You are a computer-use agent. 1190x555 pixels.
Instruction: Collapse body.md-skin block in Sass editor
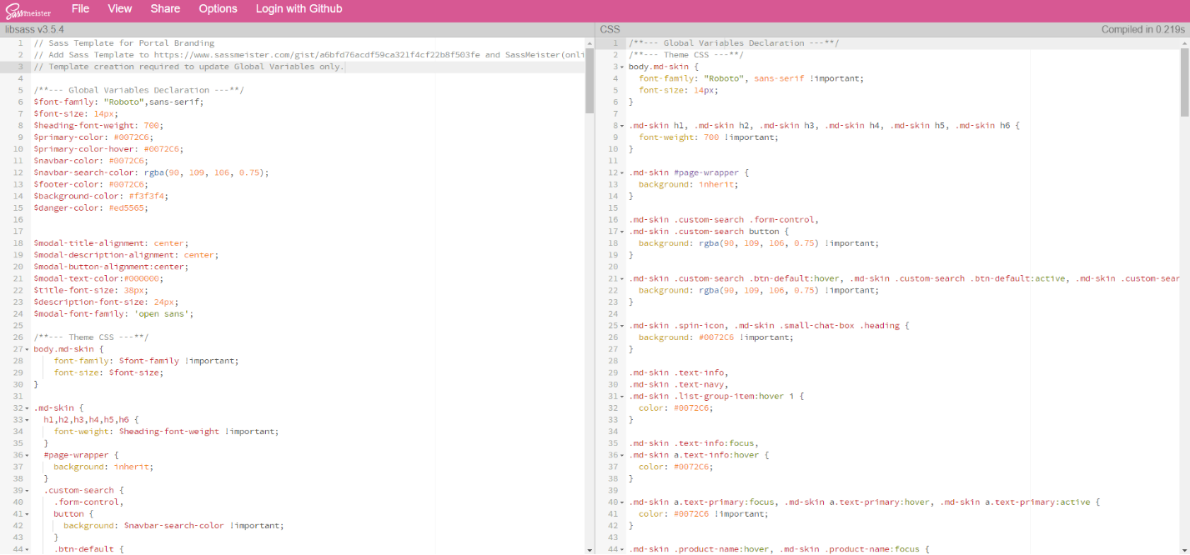[28, 349]
